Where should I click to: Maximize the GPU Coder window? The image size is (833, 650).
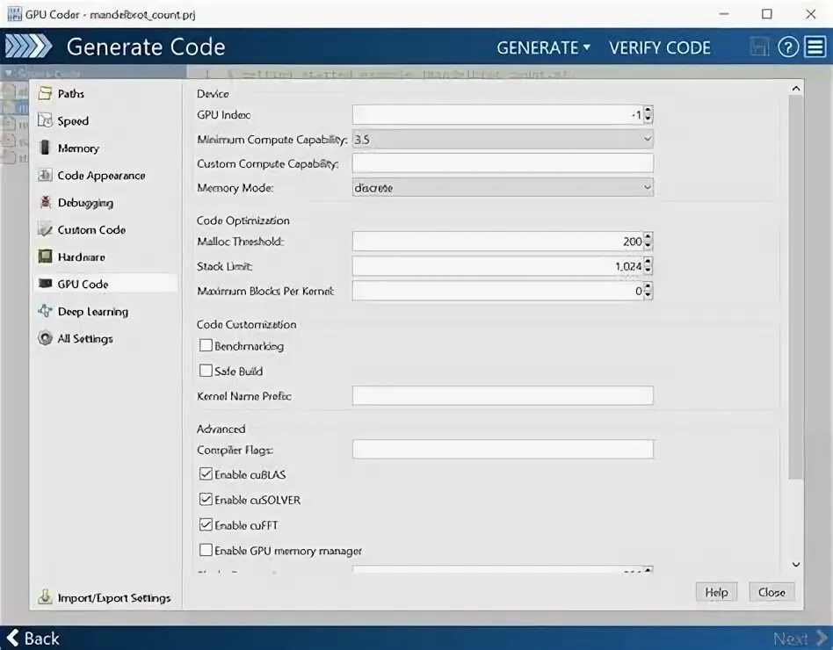(x=766, y=14)
